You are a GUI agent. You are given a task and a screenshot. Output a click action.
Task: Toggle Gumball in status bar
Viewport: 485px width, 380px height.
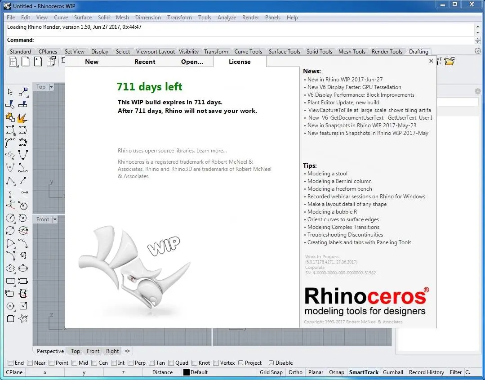point(393,372)
